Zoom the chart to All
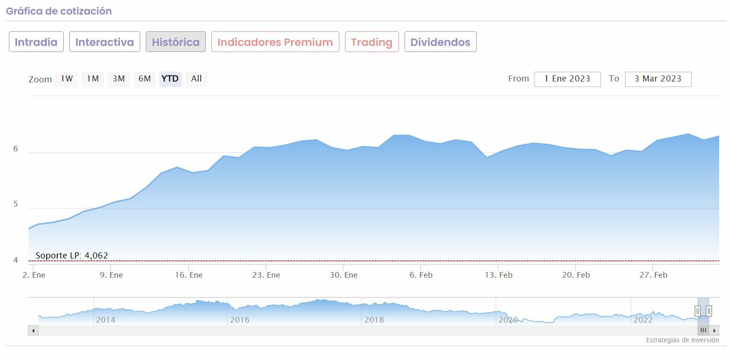 [x=196, y=79]
